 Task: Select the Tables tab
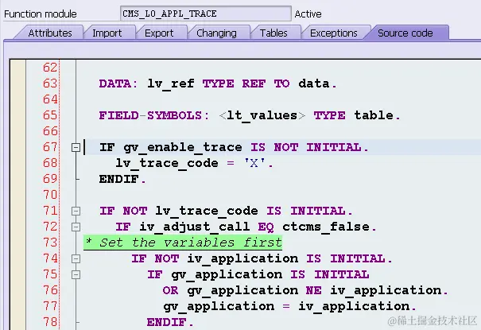click(273, 33)
